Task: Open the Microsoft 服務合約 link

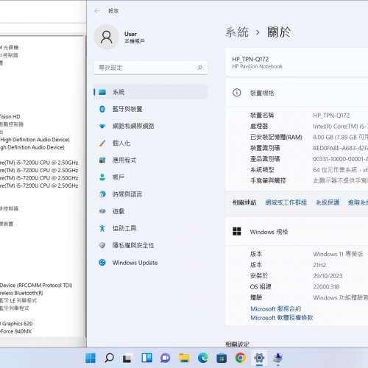Action: (276, 308)
